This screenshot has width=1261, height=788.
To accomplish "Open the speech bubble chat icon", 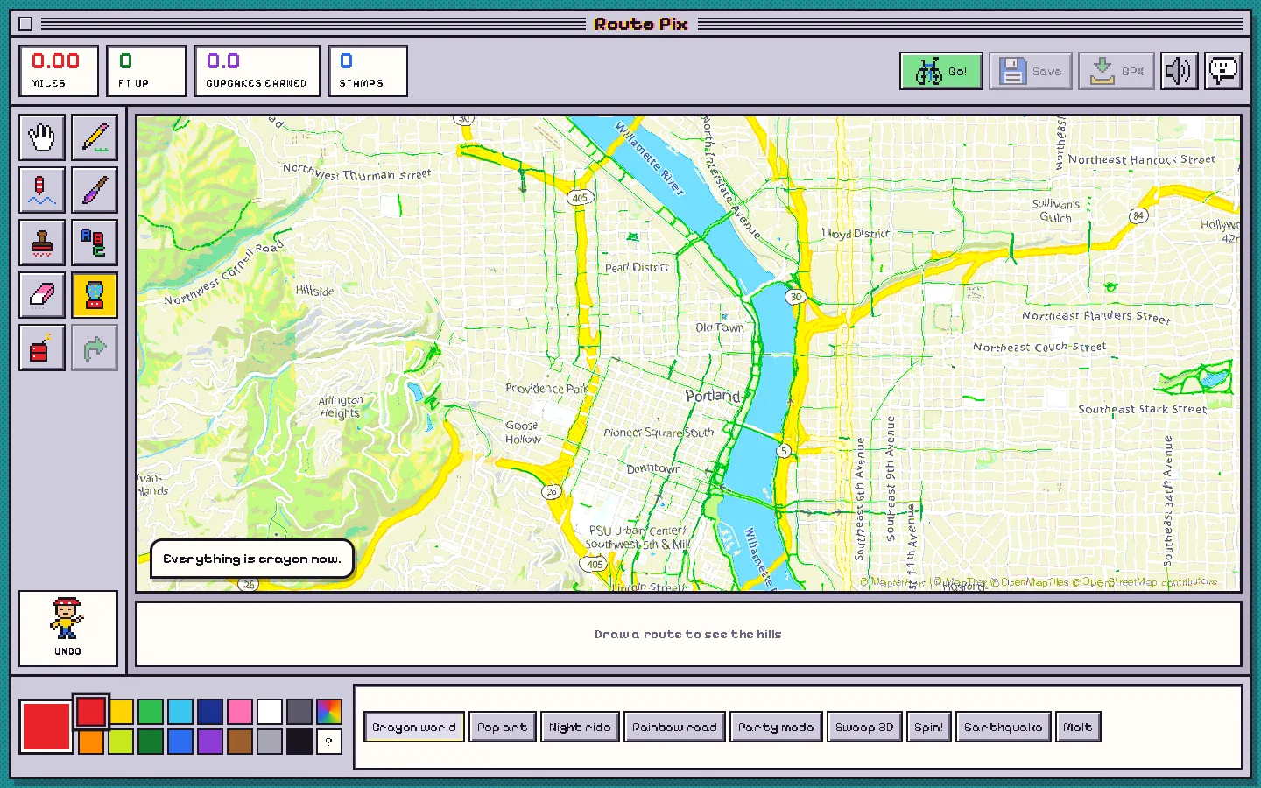I will click(1223, 71).
